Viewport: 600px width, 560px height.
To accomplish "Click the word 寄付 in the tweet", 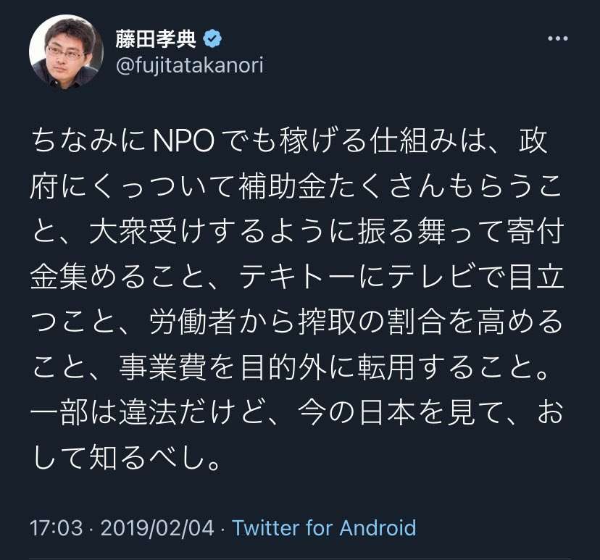I will (535, 232).
